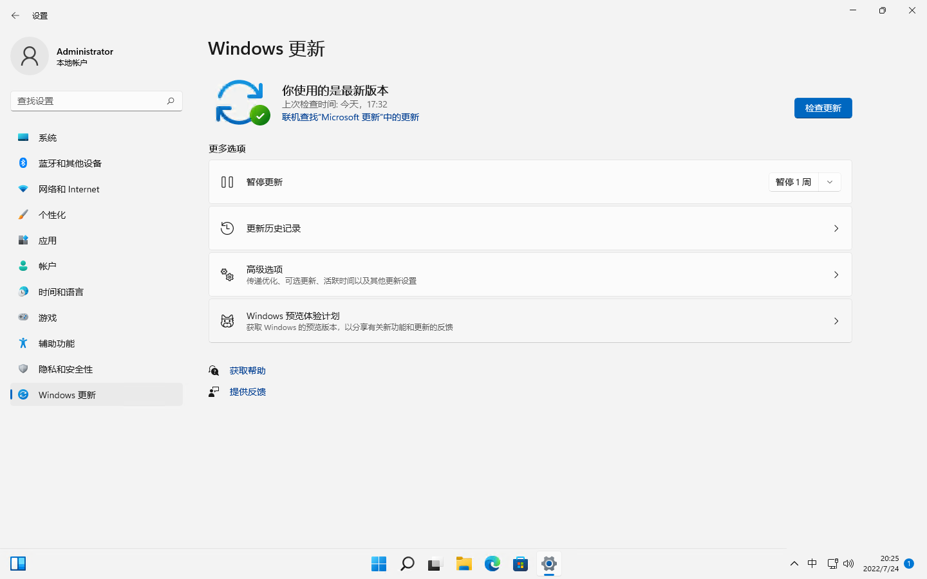The width and height of the screenshot is (927, 579).
Task: Click the 帐户 person icon in sidebar
Action: [23, 266]
